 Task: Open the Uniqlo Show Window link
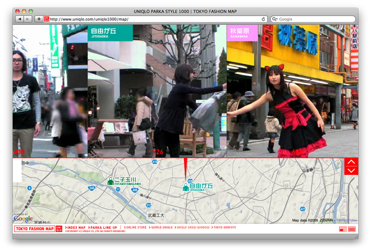coord(192,228)
